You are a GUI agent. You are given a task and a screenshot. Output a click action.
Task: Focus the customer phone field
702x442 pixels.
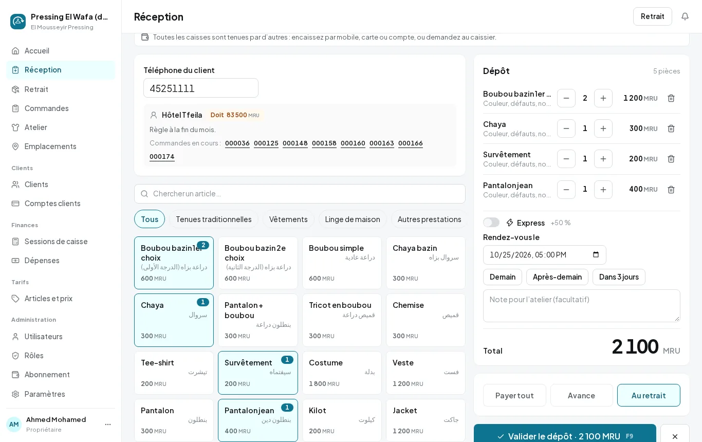201,88
